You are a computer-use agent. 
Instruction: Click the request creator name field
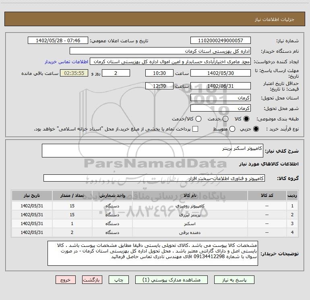[x=170, y=62]
